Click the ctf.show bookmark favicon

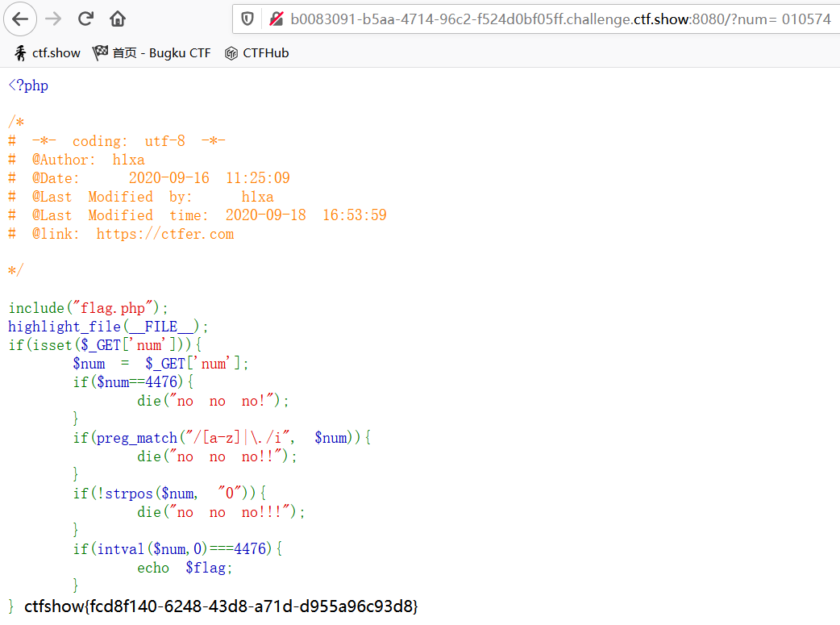tap(20, 53)
